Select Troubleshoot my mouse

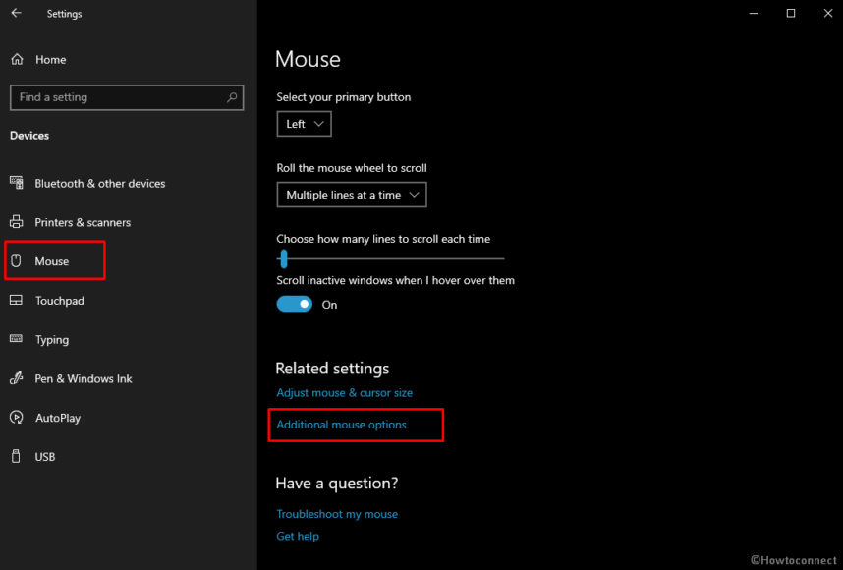[337, 513]
